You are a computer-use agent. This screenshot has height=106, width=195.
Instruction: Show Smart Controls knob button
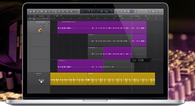click(46, 11)
